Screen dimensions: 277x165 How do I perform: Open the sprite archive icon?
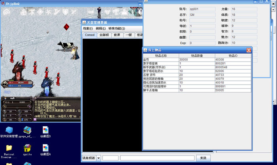click(x=27, y=148)
